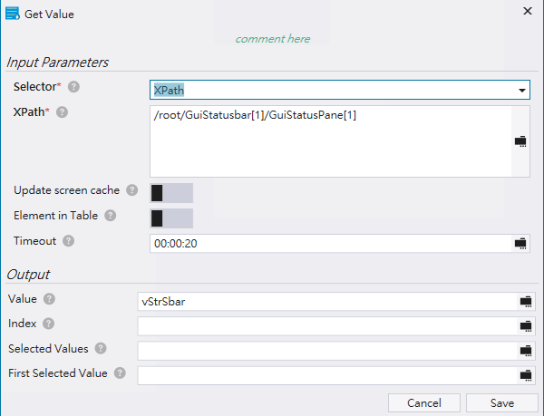Viewport: 544px width, 416px height.
Task: Click the 'comment here' placeholder text
Action: point(272,39)
